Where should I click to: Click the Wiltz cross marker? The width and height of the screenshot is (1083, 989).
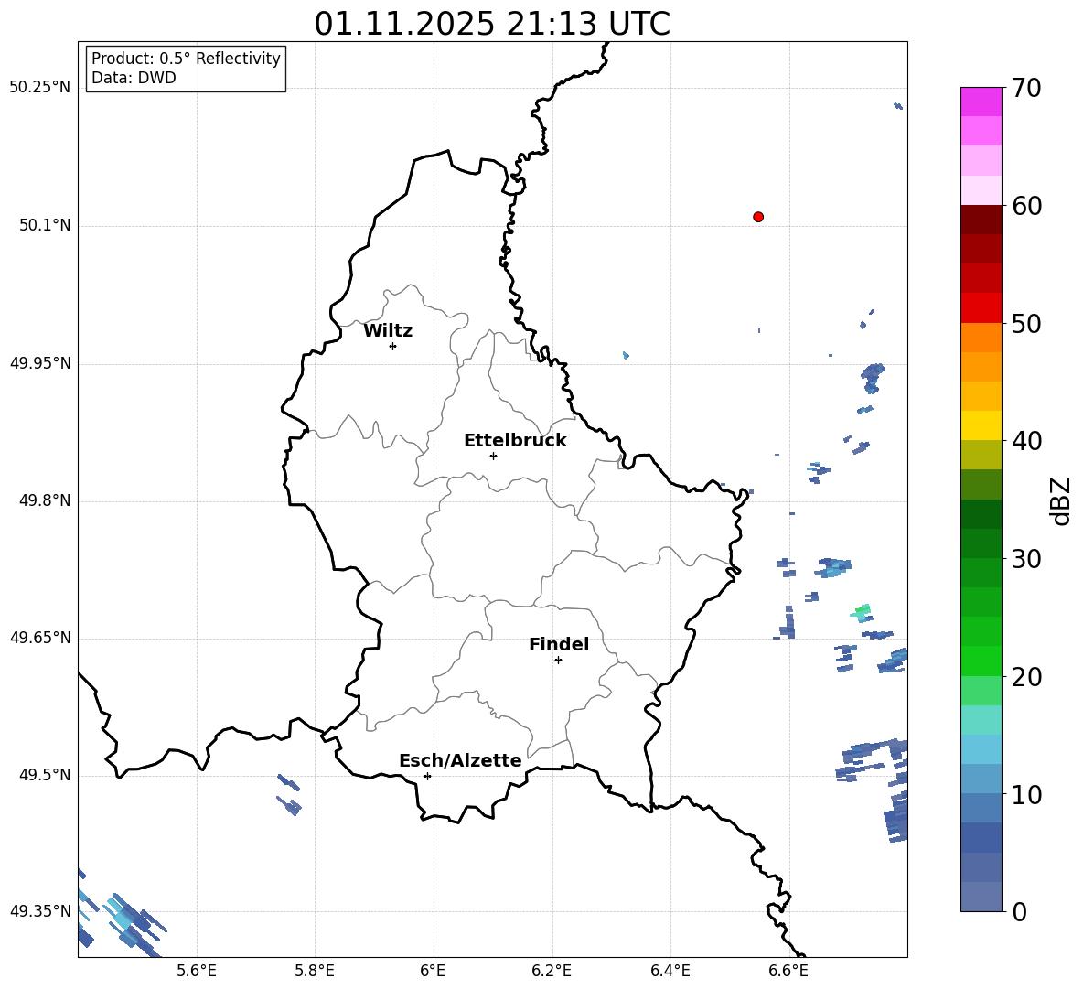(393, 346)
